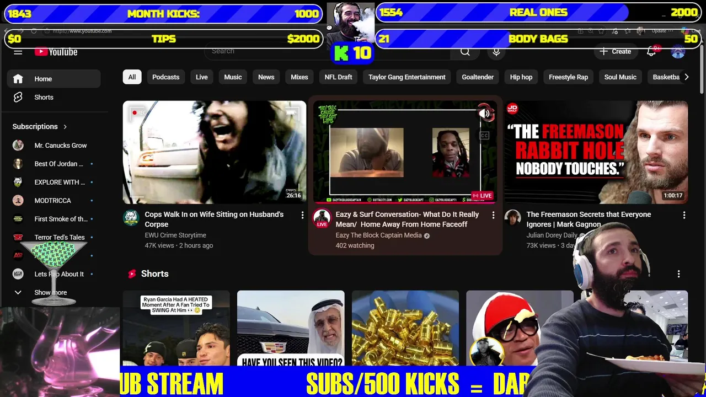Show next filter chips arrow
This screenshot has height=397, width=706.
[686, 77]
